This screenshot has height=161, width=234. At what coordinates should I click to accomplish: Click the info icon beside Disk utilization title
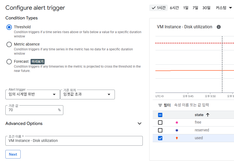point(218,27)
